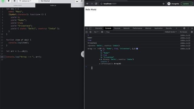The width and height of the screenshot is (194, 109).
Task: Open index.js:18 link beside Array log
Action: [x=185, y=48]
